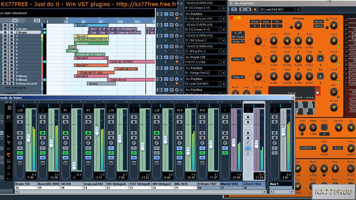
Task: Open the preset browser icon for 01 Poly init Low CPU
Action: click(x=224, y=19)
